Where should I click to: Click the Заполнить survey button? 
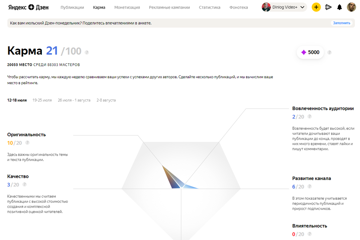coord(342,23)
